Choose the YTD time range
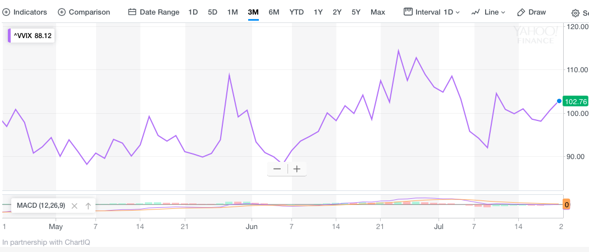This screenshot has width=589, height=252. (x=296, y=12)
